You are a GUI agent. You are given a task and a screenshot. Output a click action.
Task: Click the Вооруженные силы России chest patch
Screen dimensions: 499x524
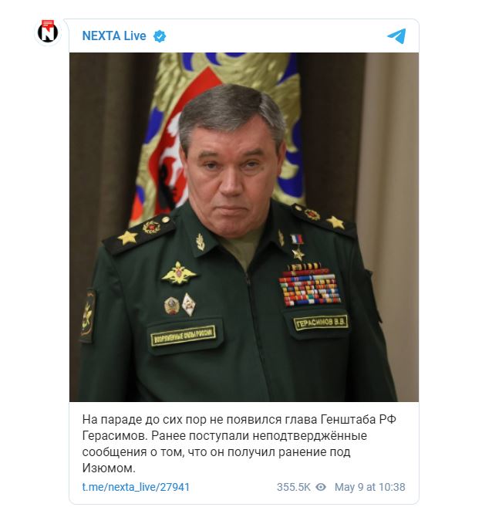coord(183,336)
